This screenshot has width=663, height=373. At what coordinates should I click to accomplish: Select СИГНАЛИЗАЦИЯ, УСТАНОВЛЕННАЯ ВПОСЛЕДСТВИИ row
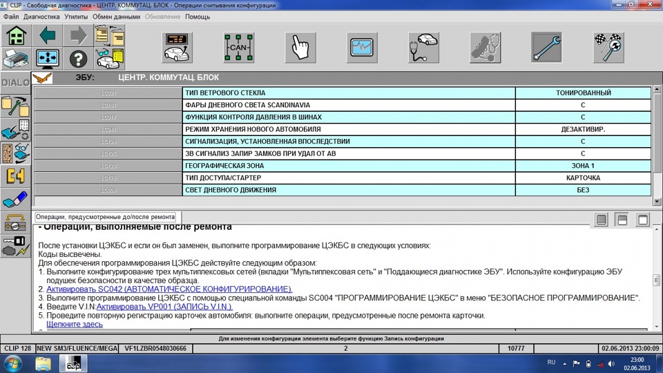coord(343,142)
